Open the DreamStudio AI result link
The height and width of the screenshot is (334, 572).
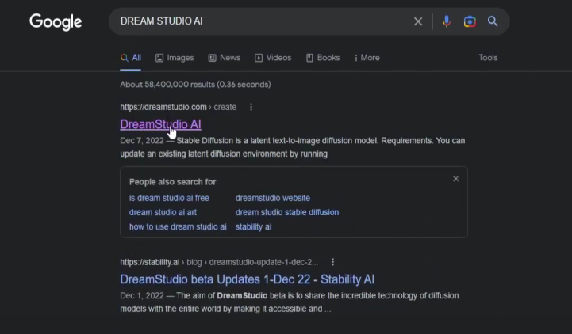(x=160, y=124)
